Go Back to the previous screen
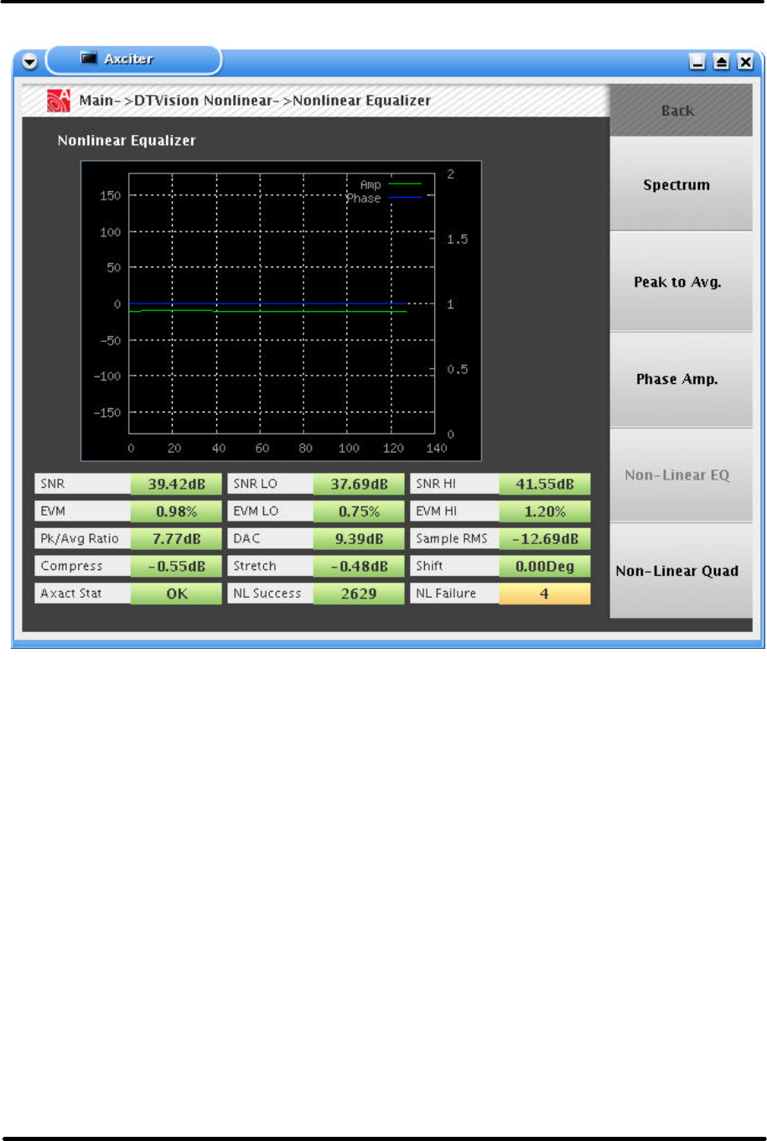 click(x=681, y=111)
